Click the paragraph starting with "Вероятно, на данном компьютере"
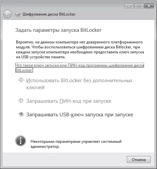Image resolution: width=157 pixels, height=169 pixels. [80, 49]
